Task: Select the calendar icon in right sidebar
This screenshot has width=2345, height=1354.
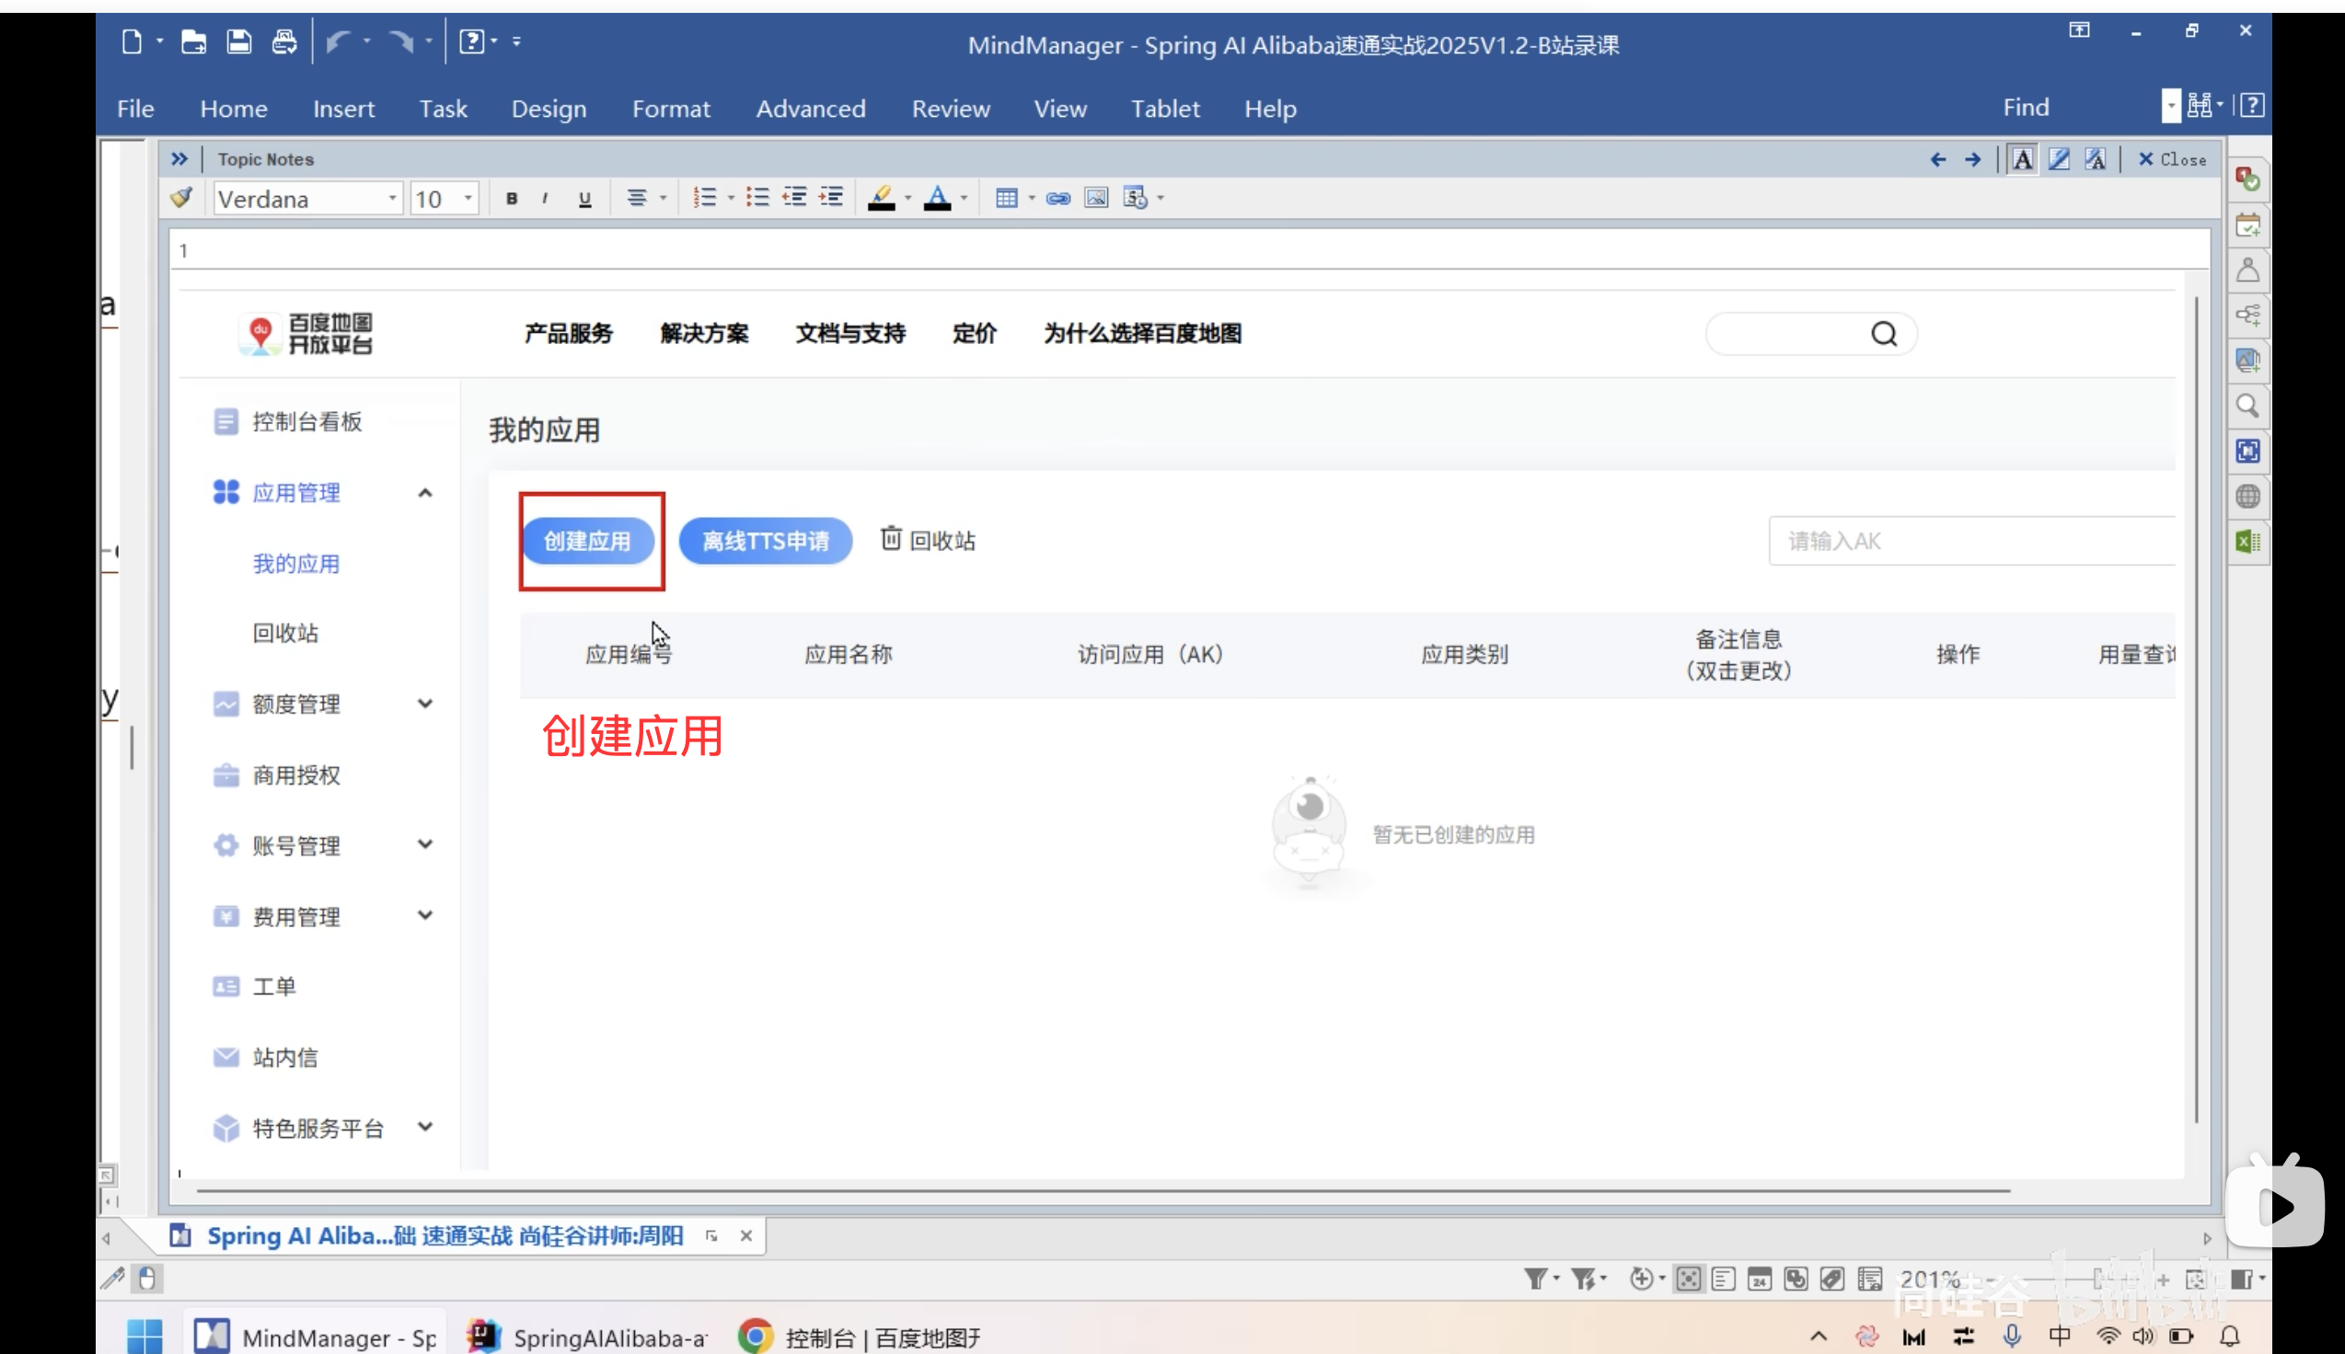Action: pyautogui.click(x=2249, y=224)
